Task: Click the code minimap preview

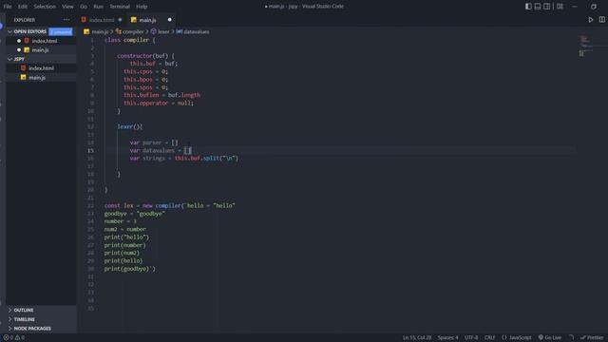Action: tap(587, 46)
